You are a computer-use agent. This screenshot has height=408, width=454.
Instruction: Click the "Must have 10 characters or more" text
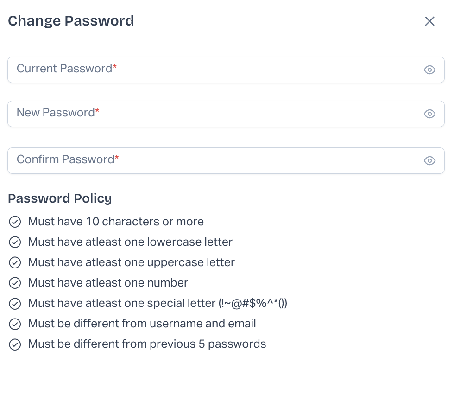click(116, 222)
